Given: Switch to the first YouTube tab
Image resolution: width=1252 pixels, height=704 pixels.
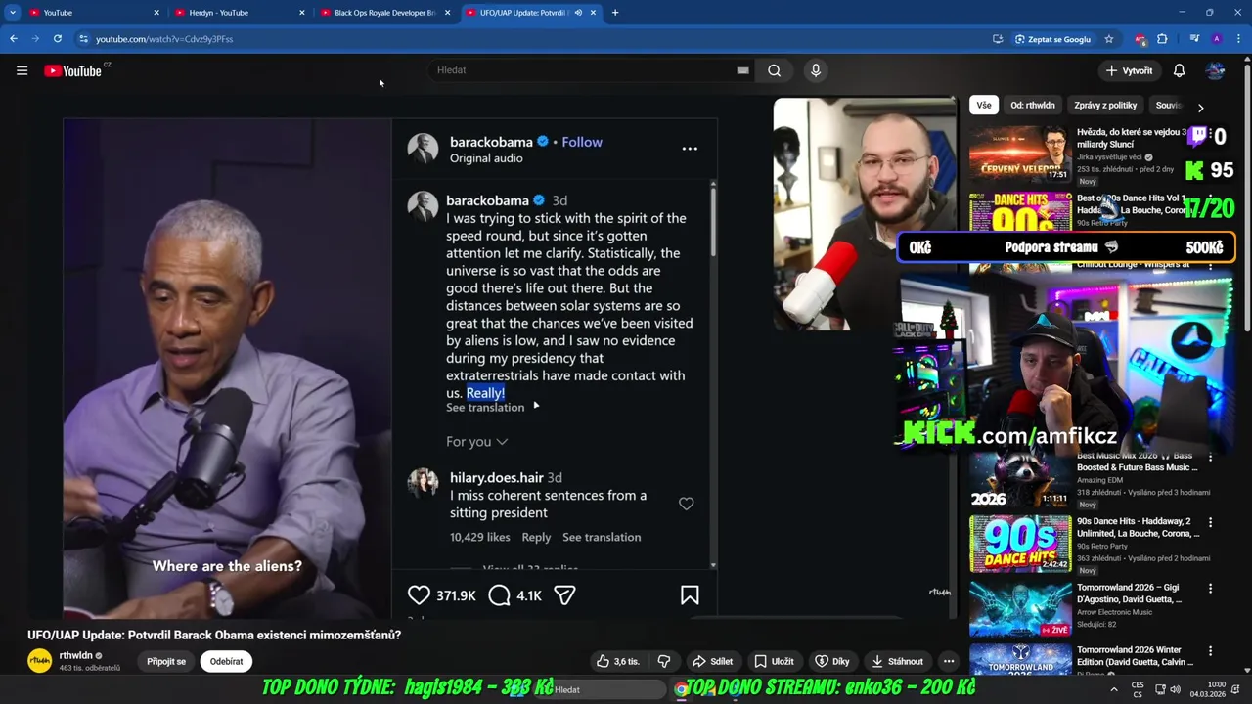Looking at the screenshot, I should click(x=93, y=13).
